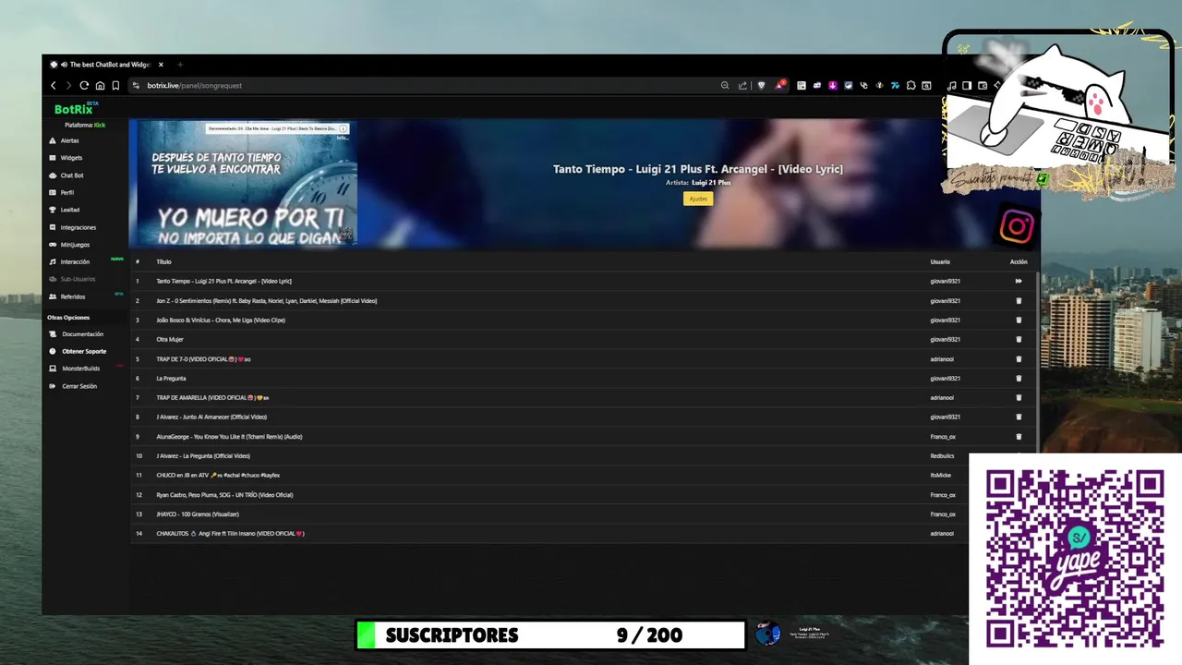Delete the TRAP DE 7-0 request
Image resolution: width=1182 pixels, height=665 pixels.
(x=1019, y=358)
